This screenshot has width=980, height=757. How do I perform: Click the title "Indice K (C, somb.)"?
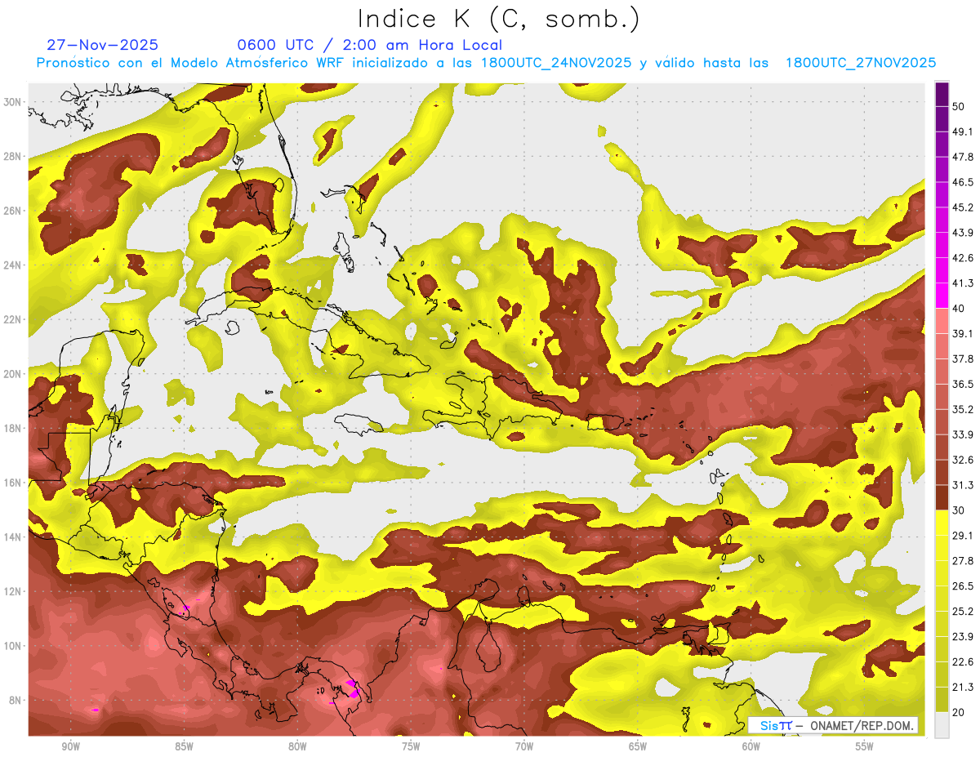[x=499, y=19]
